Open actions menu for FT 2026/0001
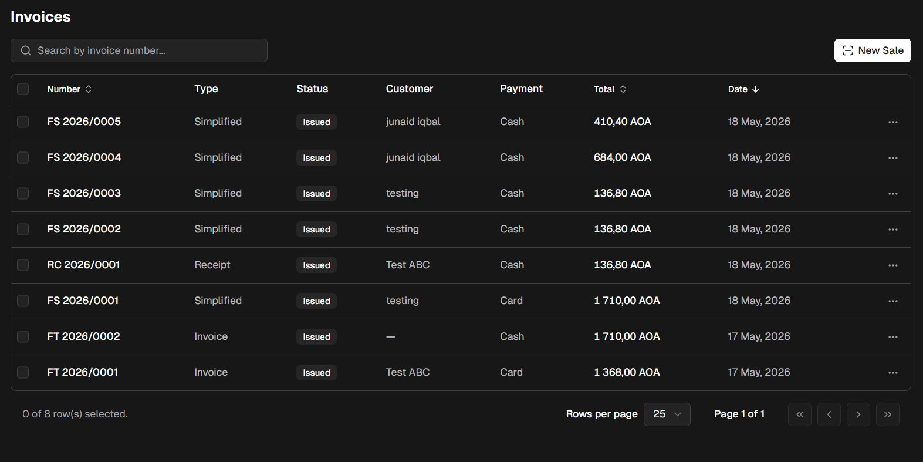 coord(893,373)
